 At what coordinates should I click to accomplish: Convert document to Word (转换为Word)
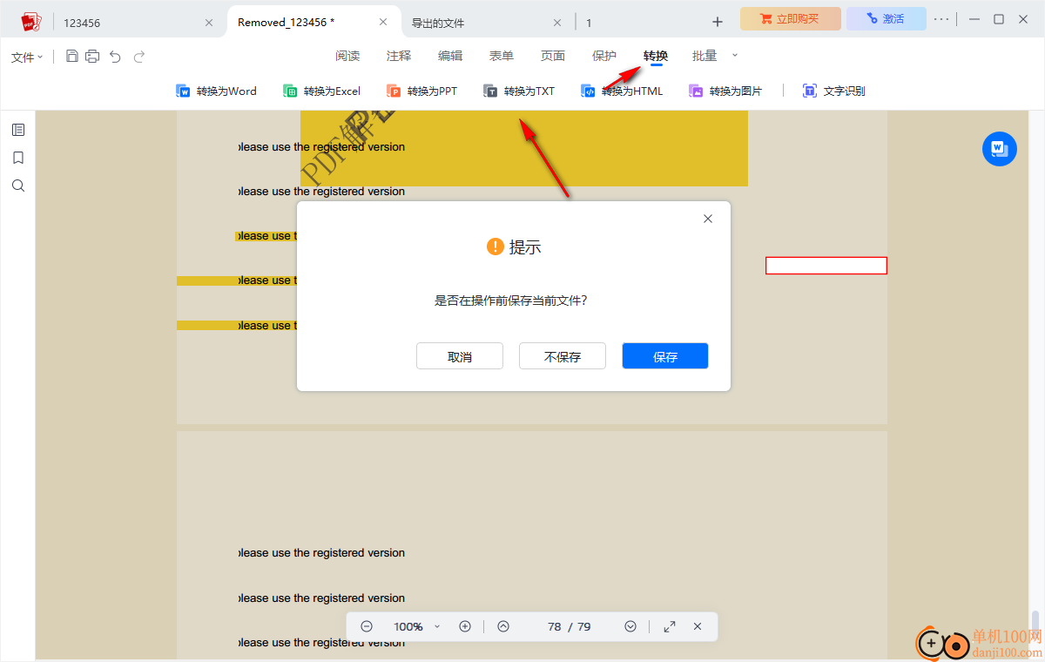click(x=216, y=91)
